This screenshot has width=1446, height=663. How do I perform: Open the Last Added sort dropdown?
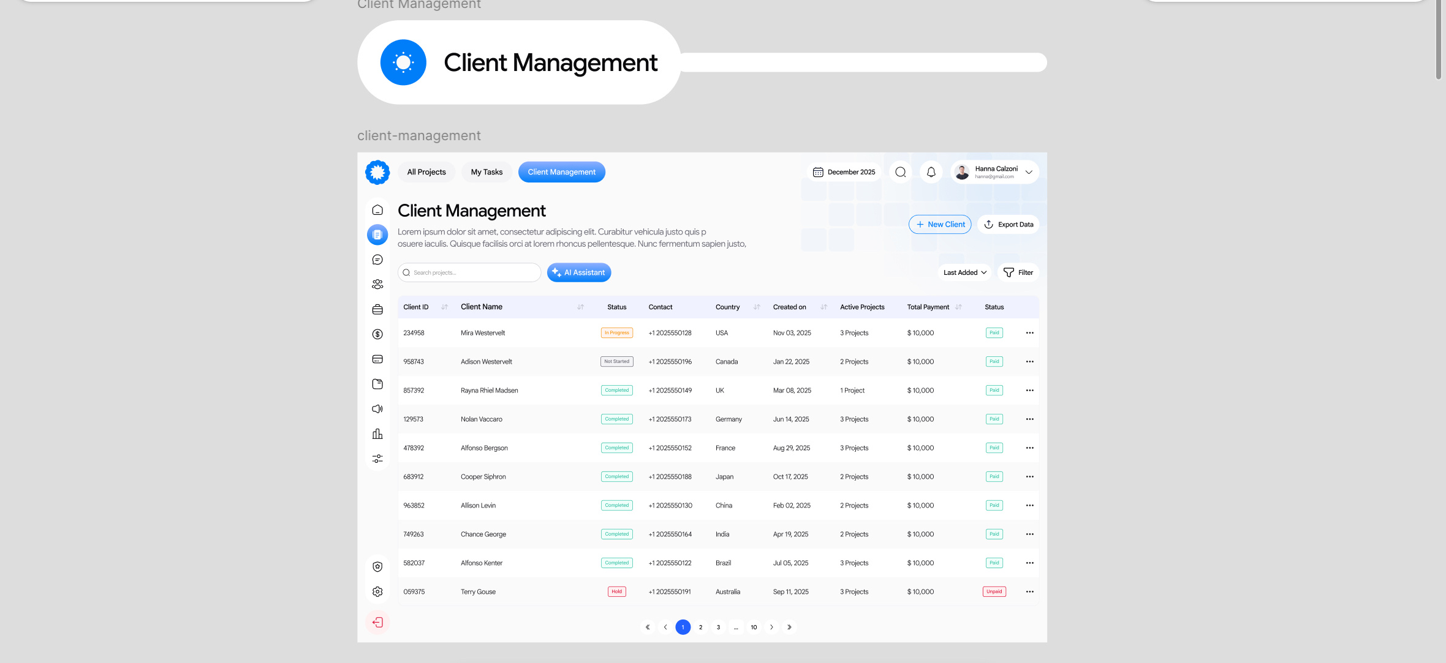(x=964, y=272)
